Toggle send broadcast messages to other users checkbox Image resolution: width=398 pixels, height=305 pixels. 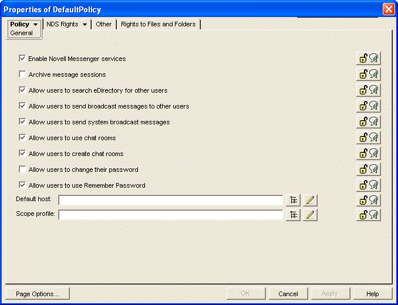click(x=22, y=106)
